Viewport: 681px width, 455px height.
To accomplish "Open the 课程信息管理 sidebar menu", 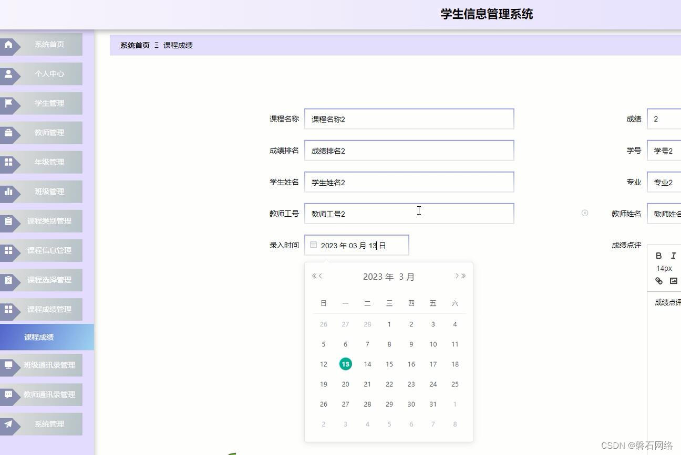I will click(48, 250).
